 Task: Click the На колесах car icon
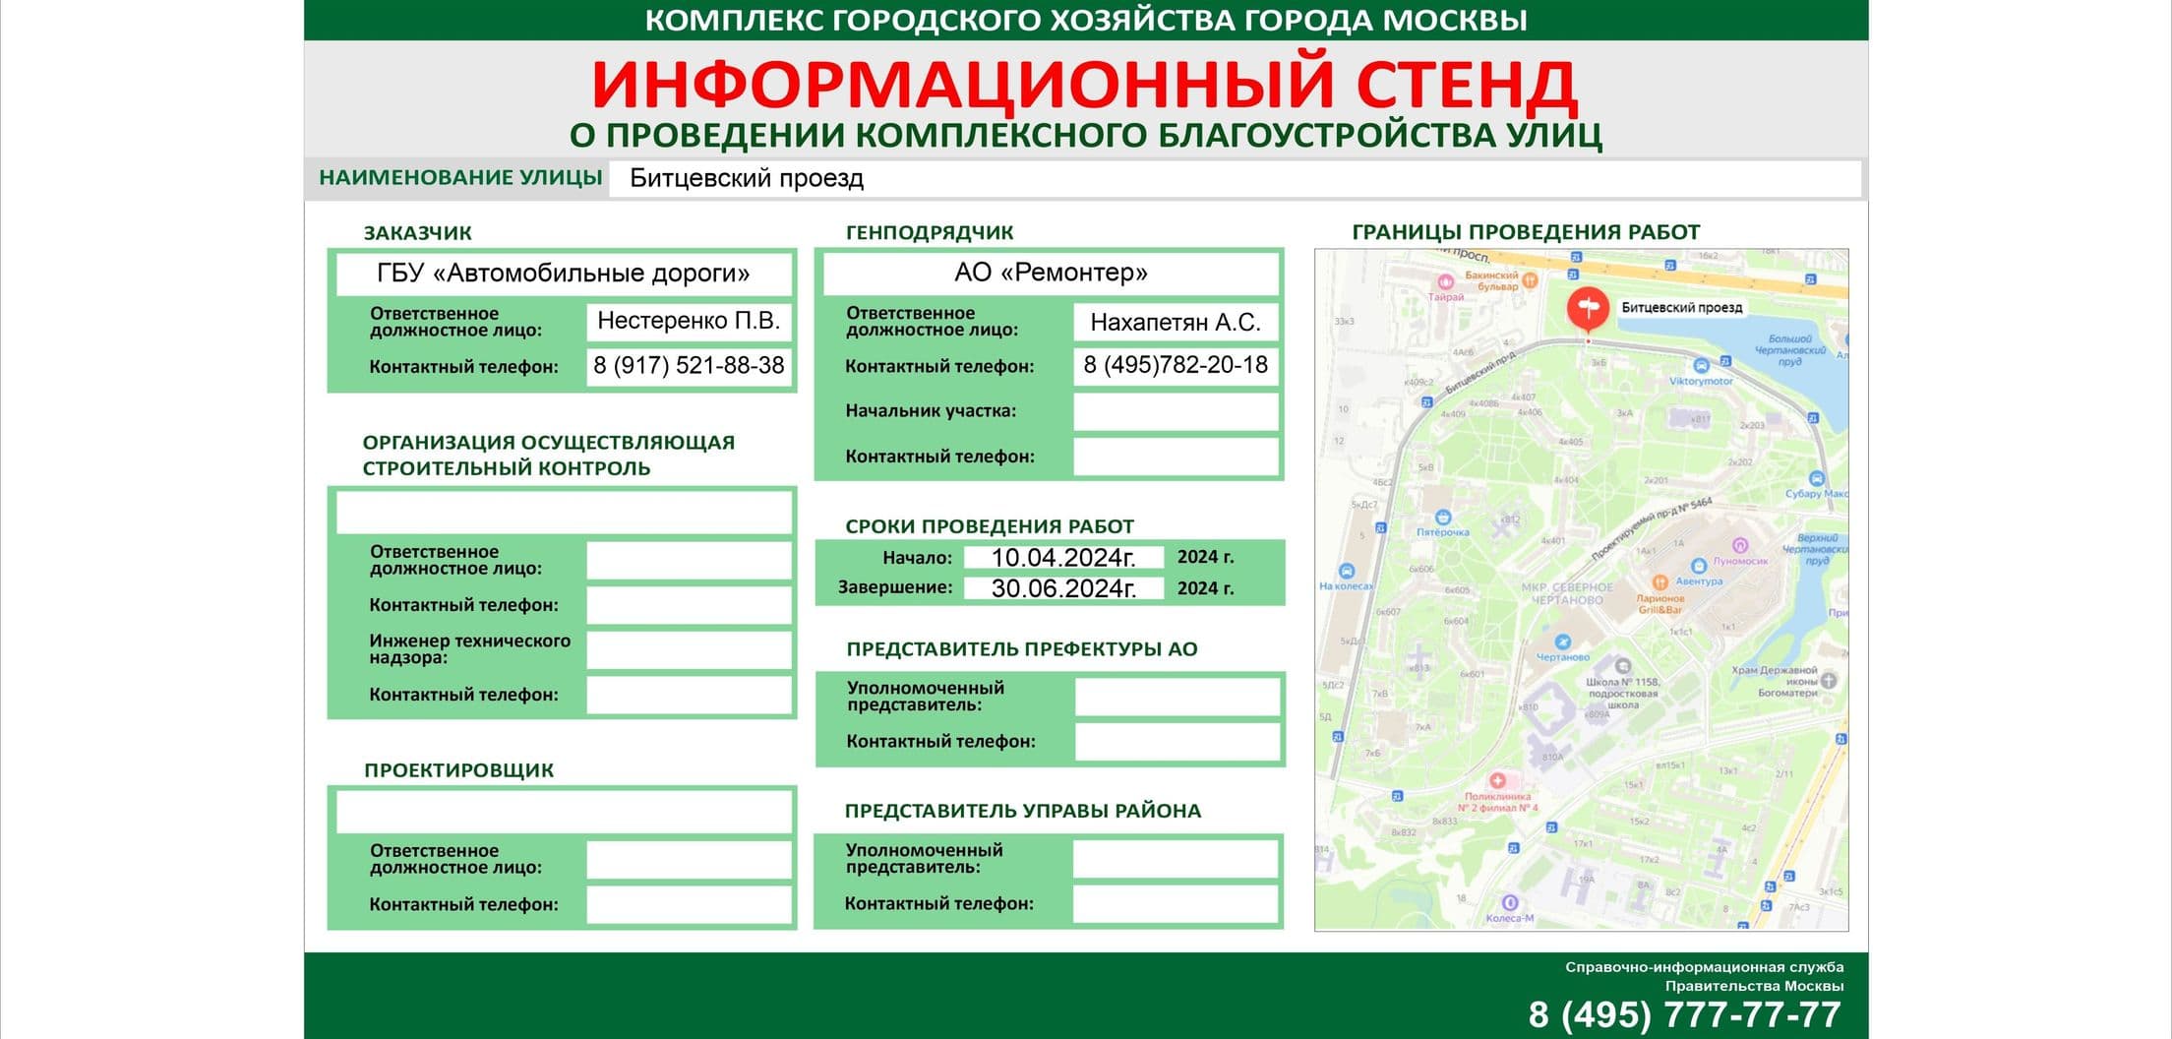[1347, 571]
